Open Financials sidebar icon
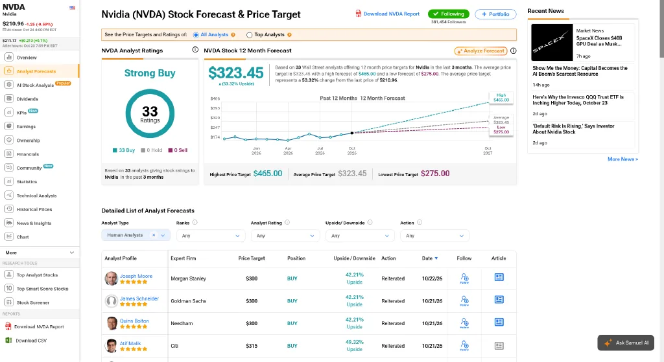This screenshot has height=362, width=664. [8, 154]
